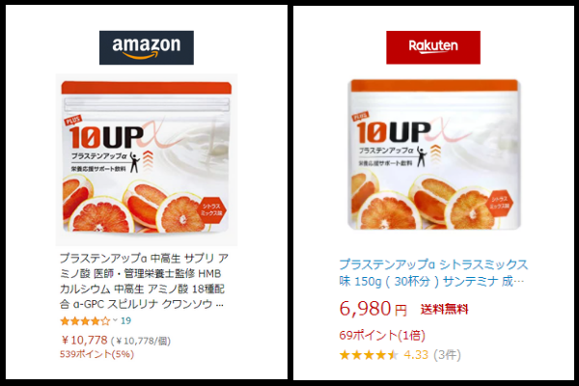Click the 6,980円 Rakuten price

pyautogui.click(x=372, y=309)
